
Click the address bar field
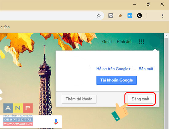[x=52, y=16]
